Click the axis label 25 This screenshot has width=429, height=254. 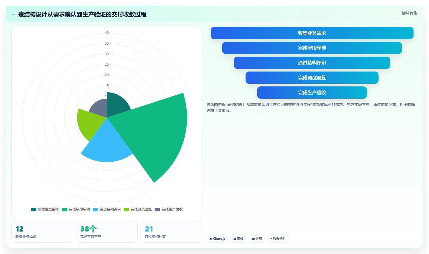click(x=107, y=65)
